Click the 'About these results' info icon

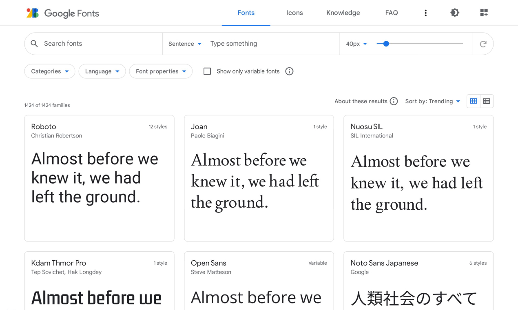pyautogui.click(x=394, y=101)
